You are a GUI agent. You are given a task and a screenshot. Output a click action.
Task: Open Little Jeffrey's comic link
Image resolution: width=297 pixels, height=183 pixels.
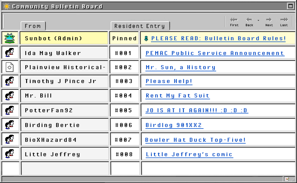click(x=189, y=154)
